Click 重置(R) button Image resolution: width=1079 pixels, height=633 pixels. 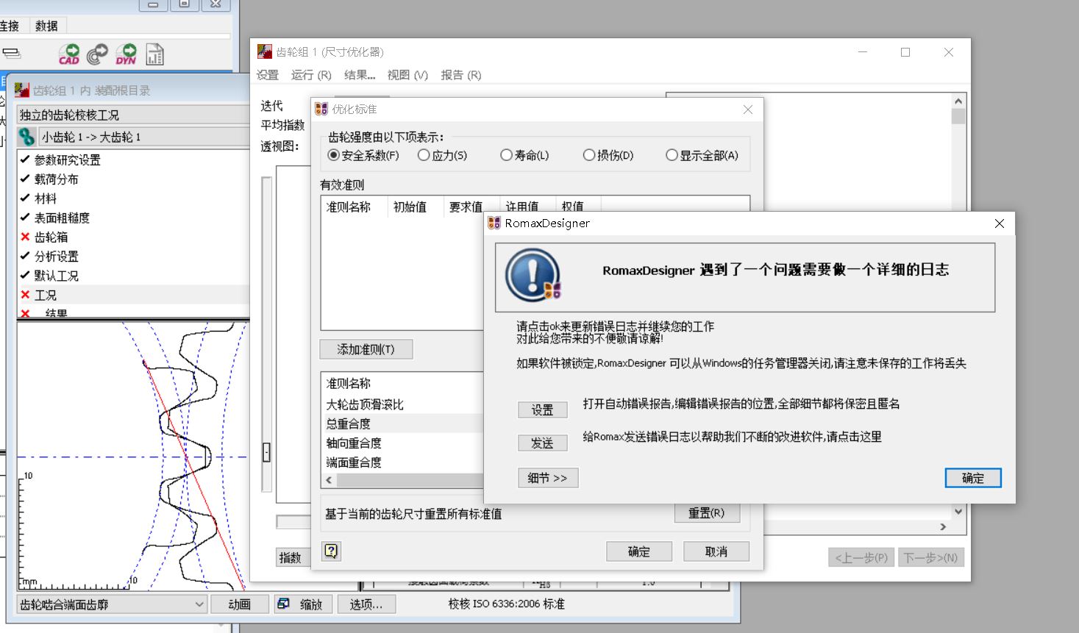click(707, 513)
